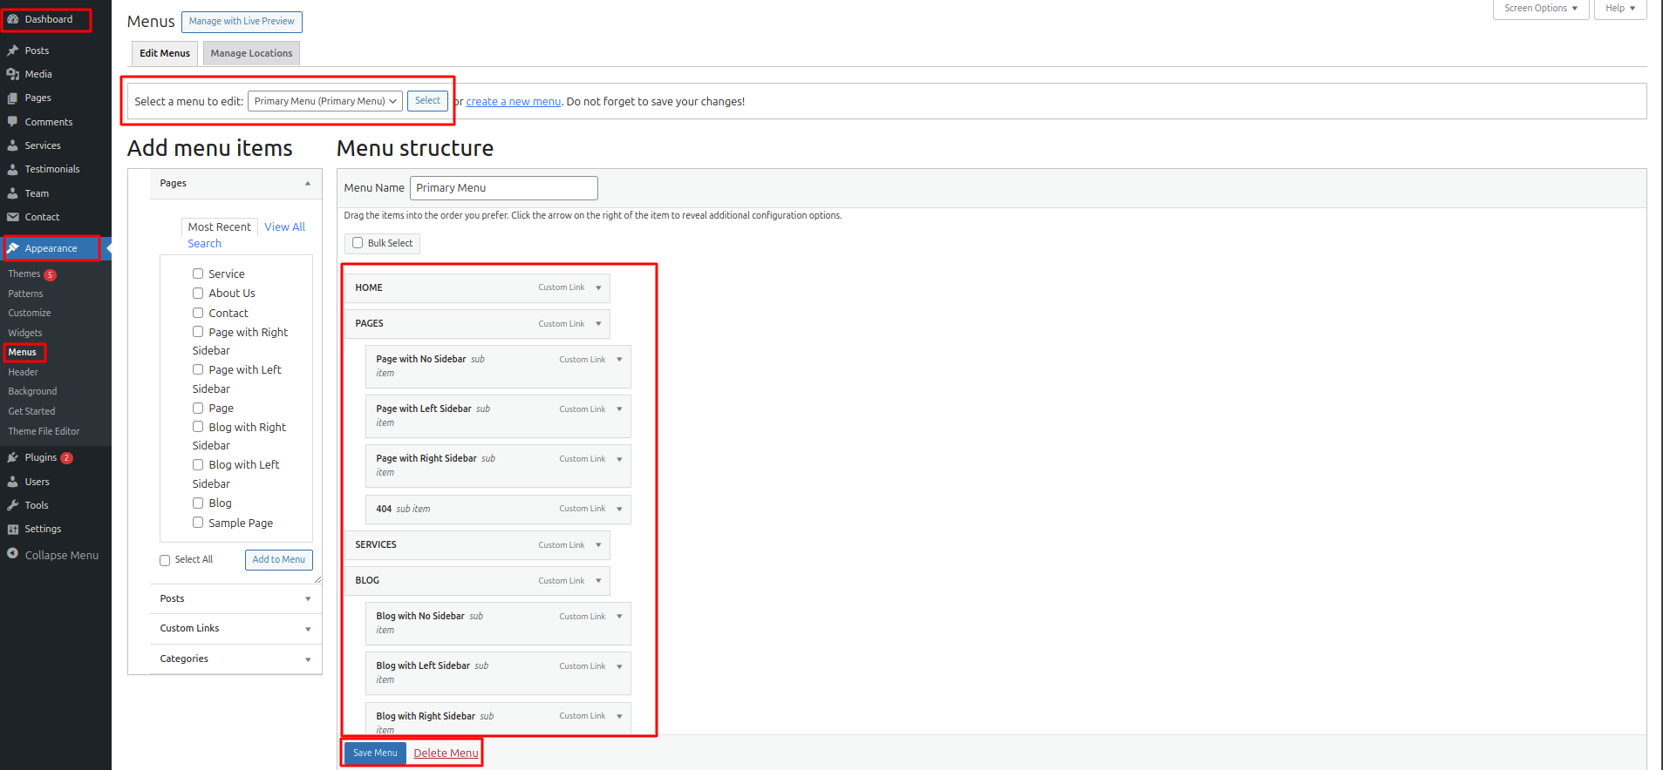Click the Delete Menu link
Screen dimensions: 1663x770
[446, 753]
